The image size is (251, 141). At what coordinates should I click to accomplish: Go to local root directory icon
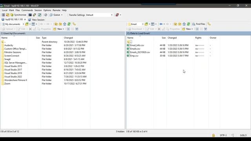click(60, 24)
